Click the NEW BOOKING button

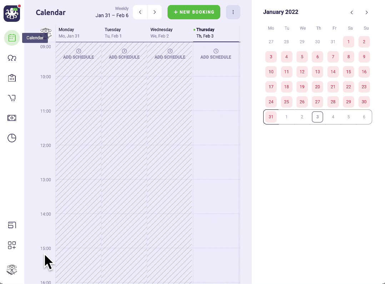click(x=194, y=12)
